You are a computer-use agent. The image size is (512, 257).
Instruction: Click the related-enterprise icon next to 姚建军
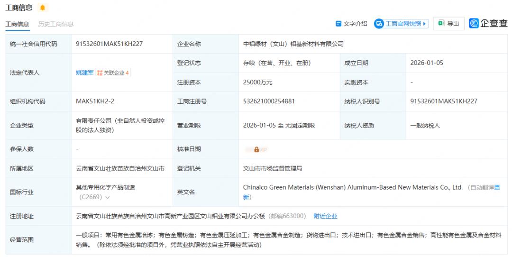(100, 73)
